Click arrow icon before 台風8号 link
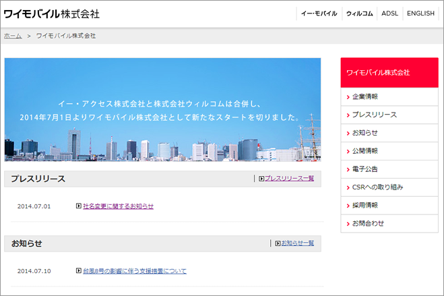The image size is (444, 296). pos(79,271)
